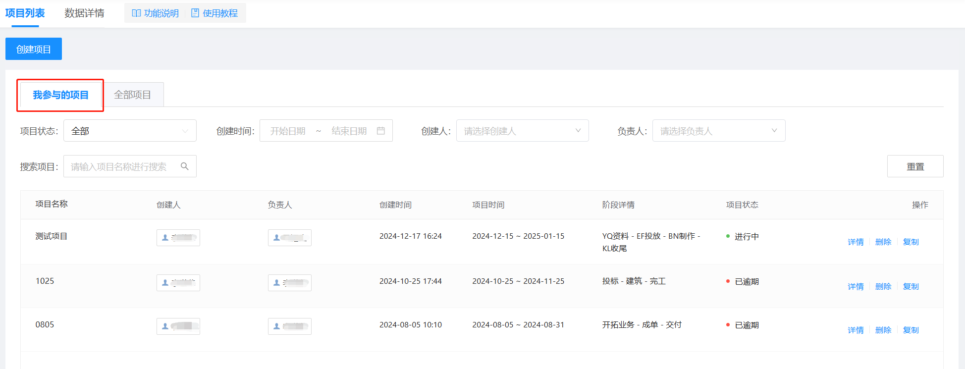
Task: Click the blue 创建项目 button
Action: 34,49
